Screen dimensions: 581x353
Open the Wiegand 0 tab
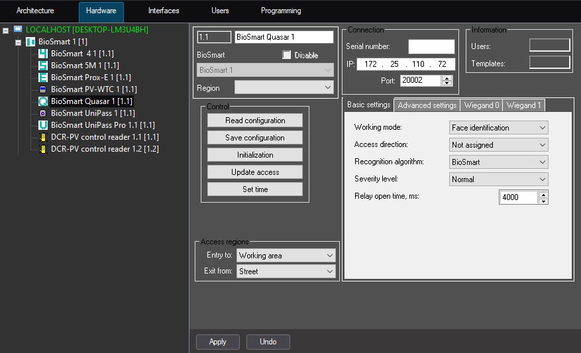pos(482,105)
